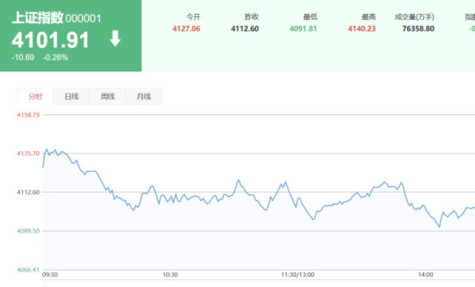Click the white down arrow icon

click(115, 39)
